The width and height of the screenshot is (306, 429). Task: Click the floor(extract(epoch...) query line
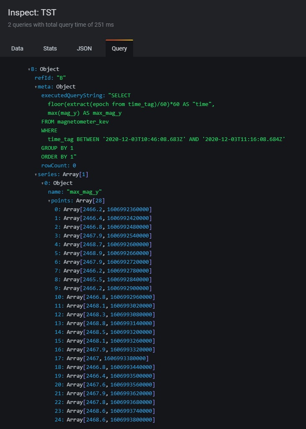[x=131, y=104]
